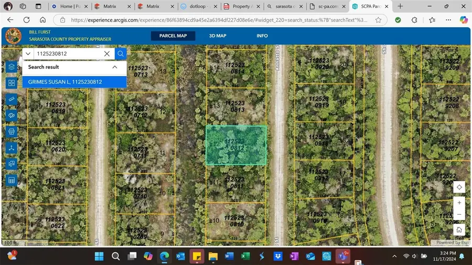Open the map Layers tool
Viewport: 472px width, 265px height.
click(x=12, y=67)
